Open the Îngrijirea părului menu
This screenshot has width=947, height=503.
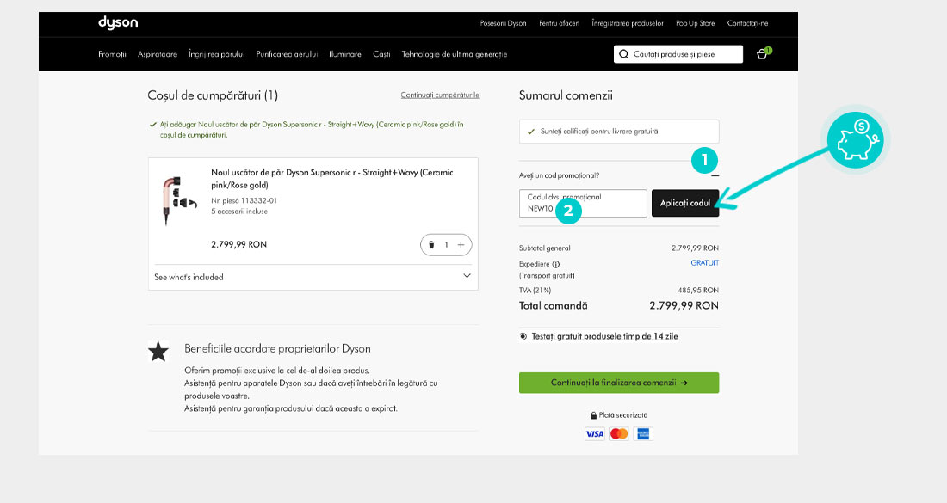click(217, 54)
